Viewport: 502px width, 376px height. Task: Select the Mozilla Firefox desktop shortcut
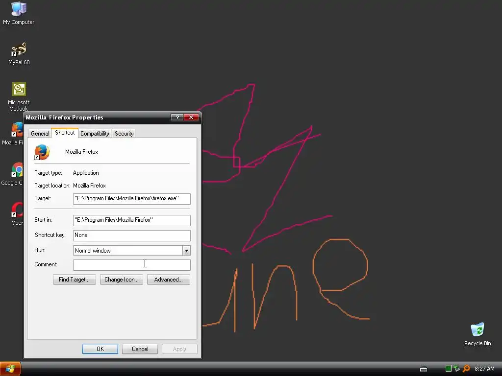tap(13, 134)
